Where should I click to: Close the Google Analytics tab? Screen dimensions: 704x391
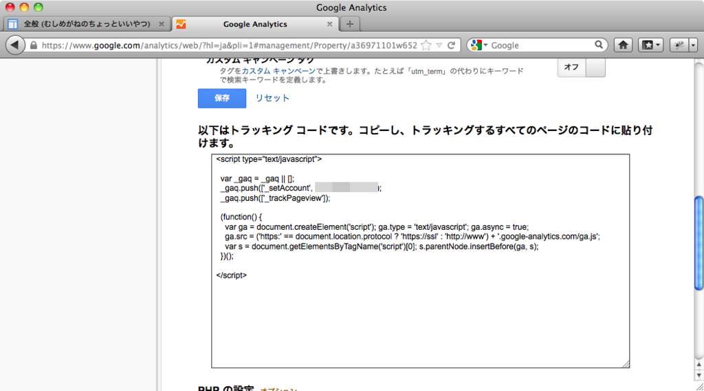coord(329,24)
